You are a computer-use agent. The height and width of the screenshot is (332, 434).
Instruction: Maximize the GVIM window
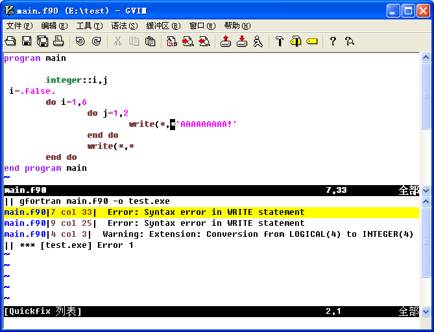click(408, 11)
